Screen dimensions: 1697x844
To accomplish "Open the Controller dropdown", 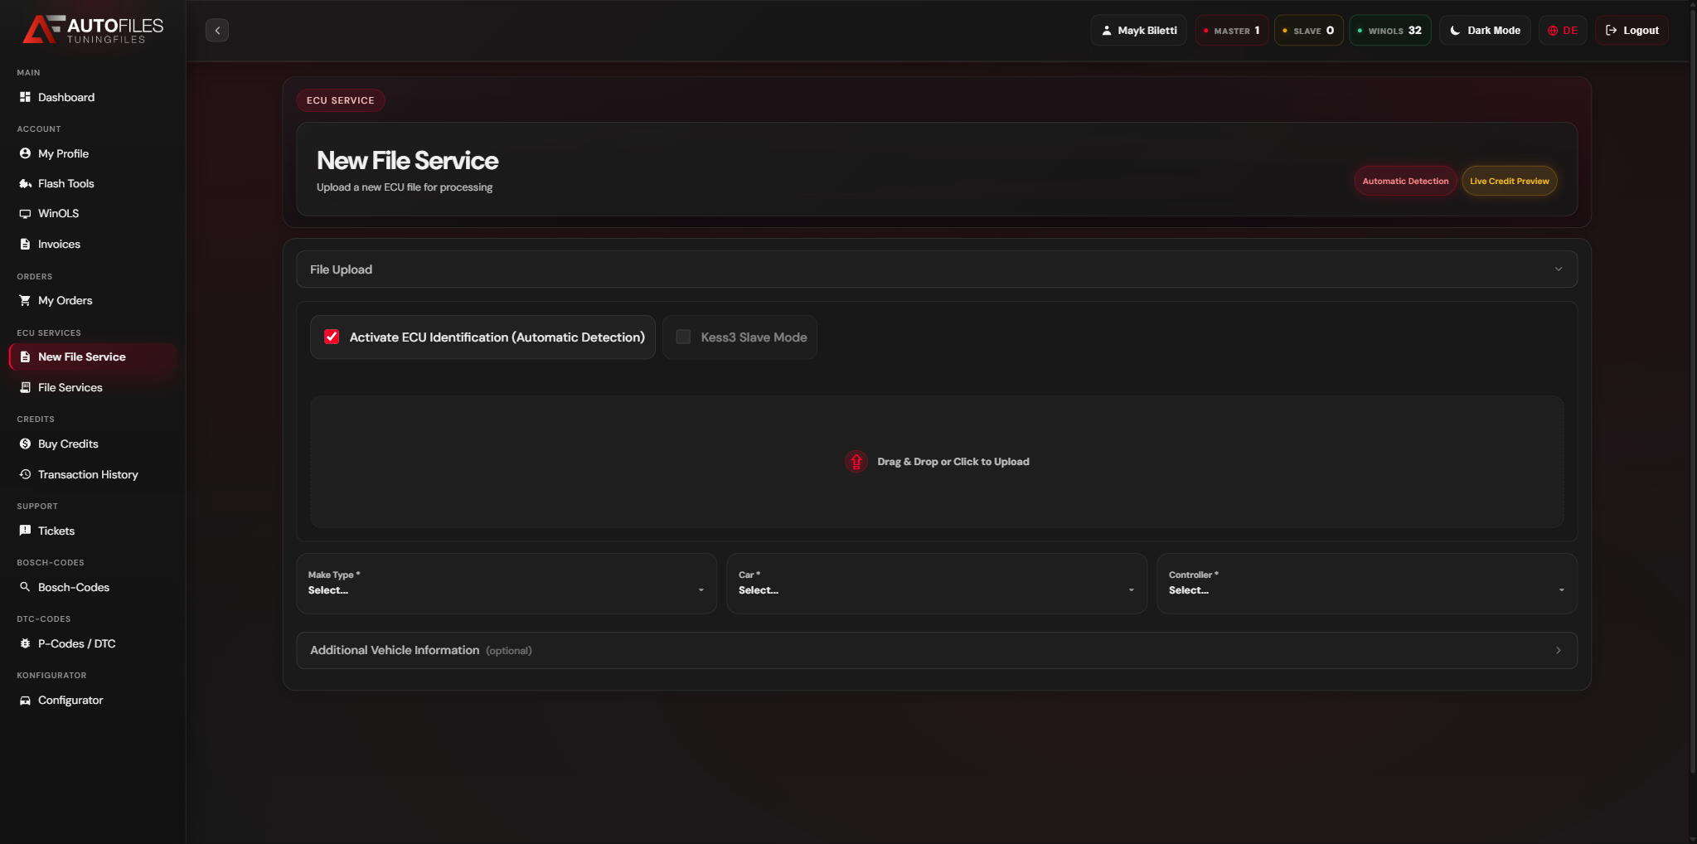I will pyautogui.click(x=1366, y=584).
